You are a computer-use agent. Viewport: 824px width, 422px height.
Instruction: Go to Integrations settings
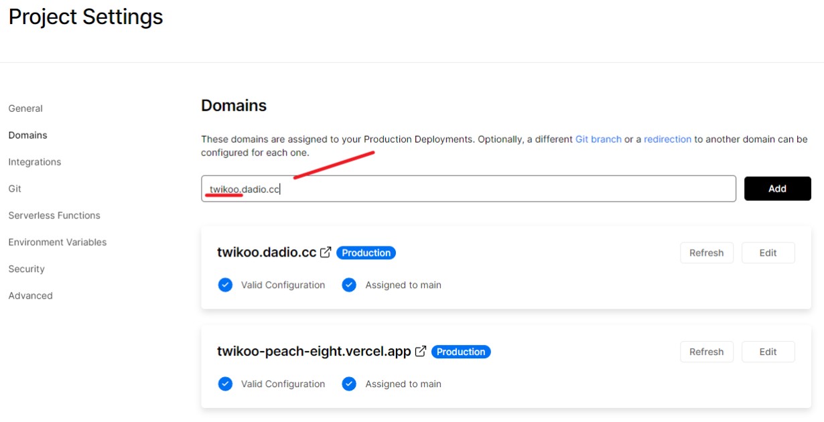pos(35,162)
